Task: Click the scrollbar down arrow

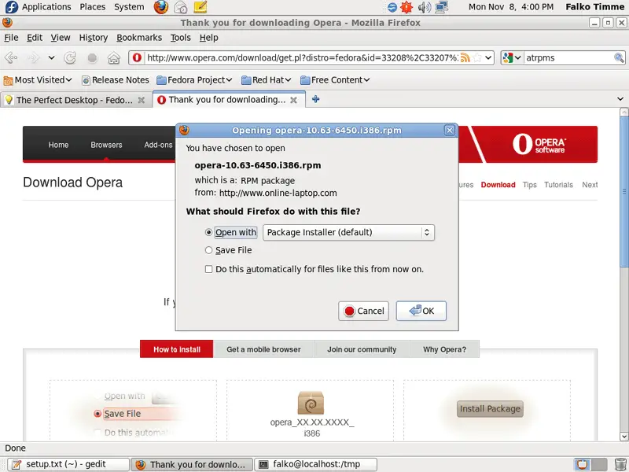Action: click(623, 437)
